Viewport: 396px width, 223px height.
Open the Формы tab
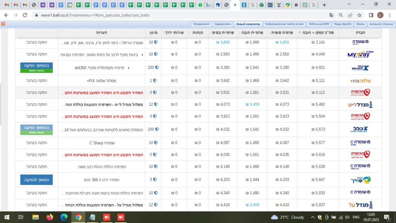360,24
